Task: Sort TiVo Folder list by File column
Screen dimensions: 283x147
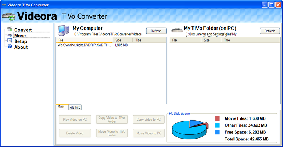Action: (x=185, y=40)
